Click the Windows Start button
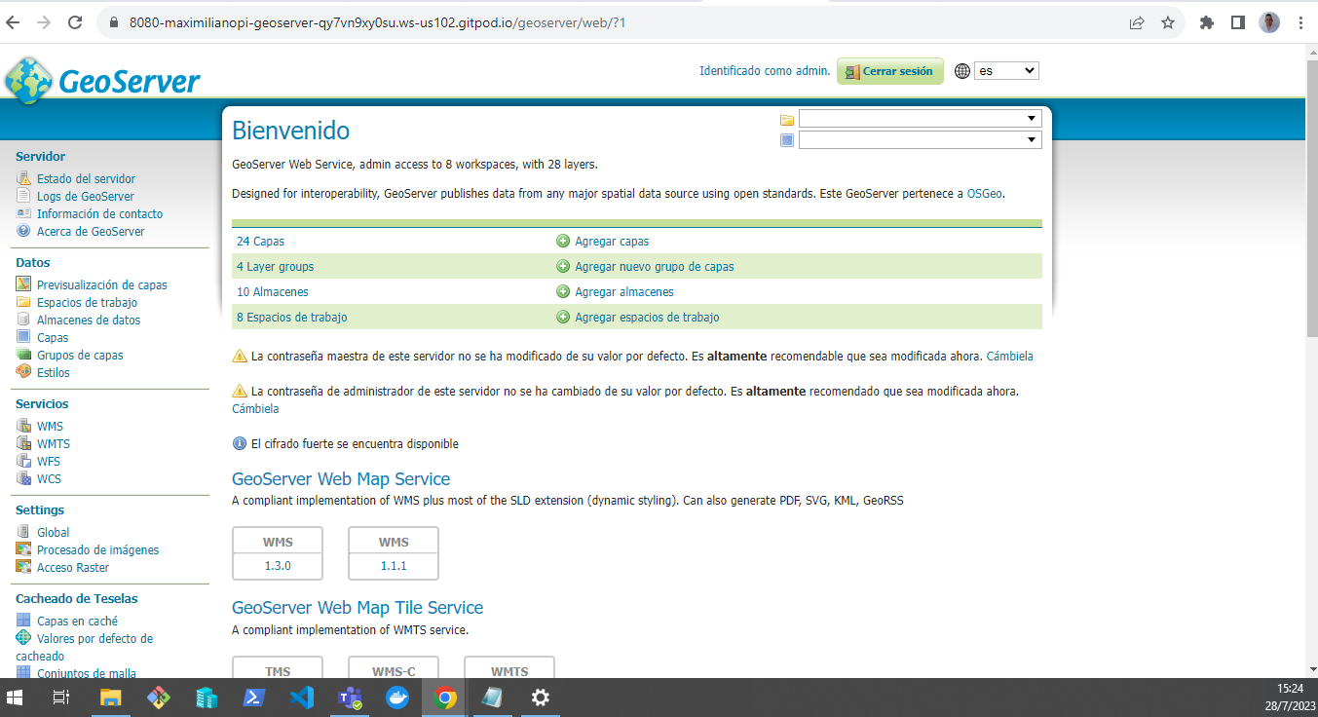The height and width of the screenshot is (717, 1318). (15, 698)
